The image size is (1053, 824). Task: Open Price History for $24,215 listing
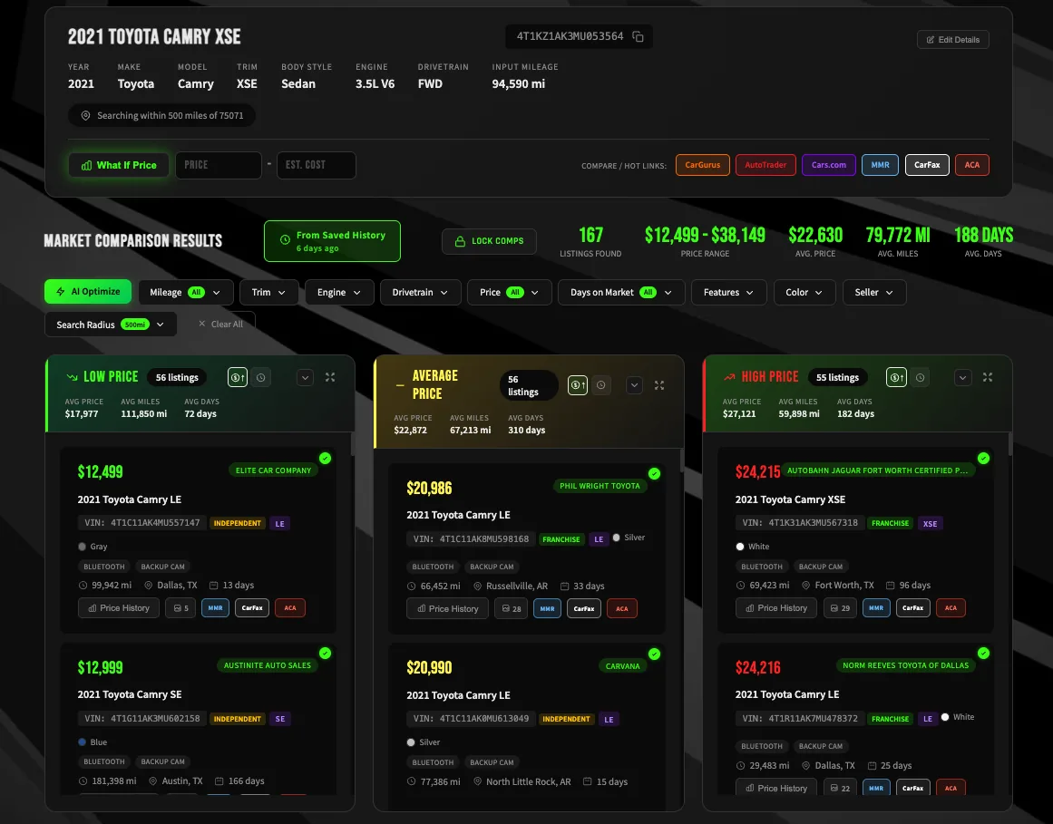[776, 608]
